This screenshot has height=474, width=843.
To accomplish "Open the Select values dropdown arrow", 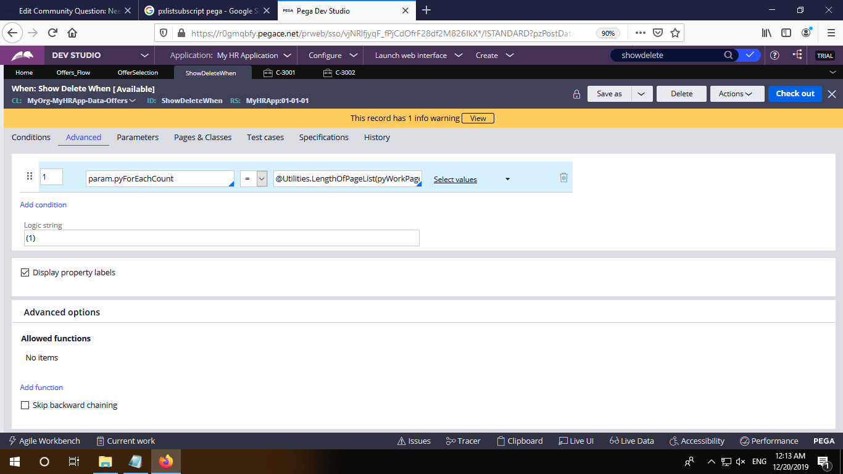I will (x=508, y=179).
